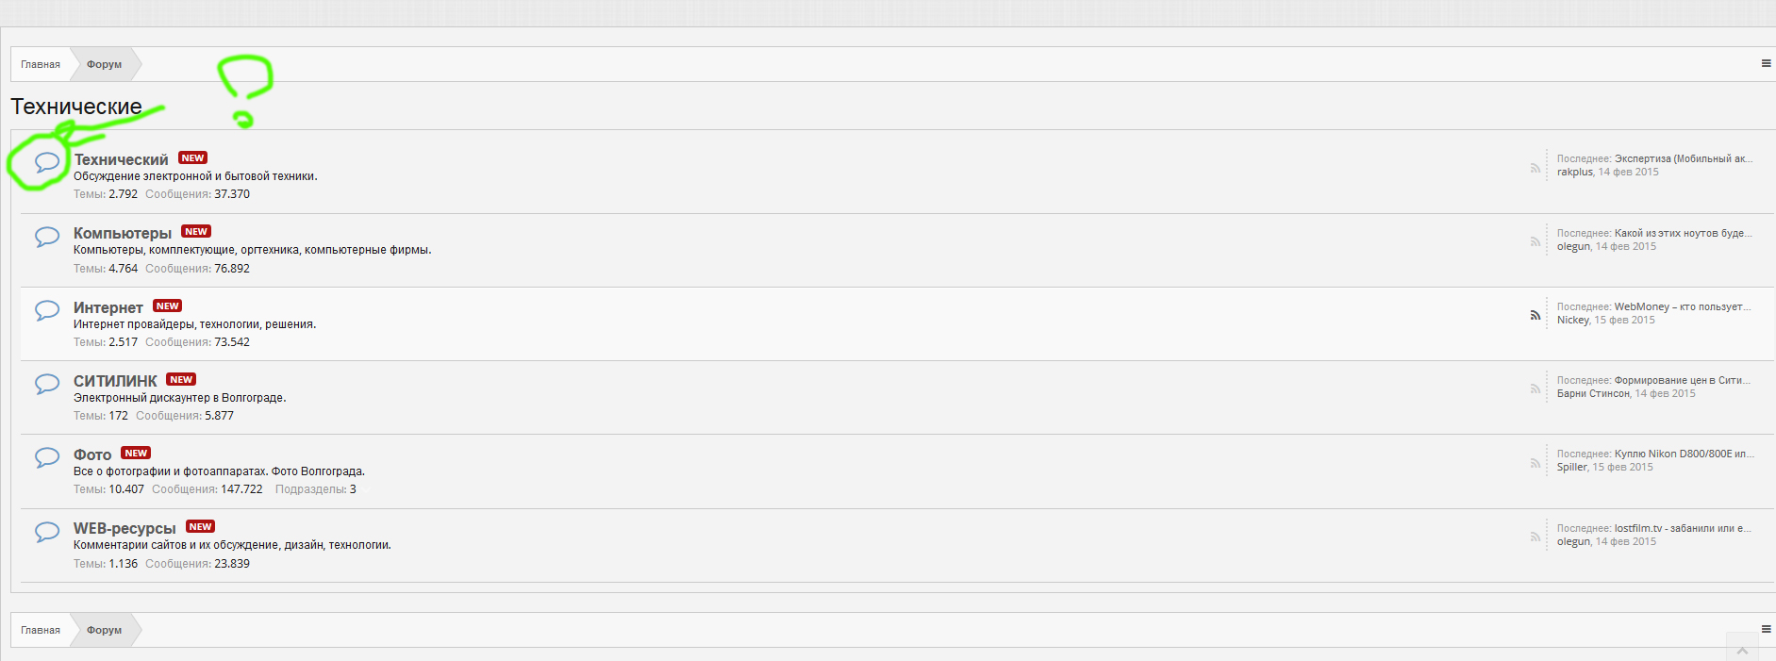Open latest post about WebMoney
The image size is (1776, 661).
point(1682,306)
